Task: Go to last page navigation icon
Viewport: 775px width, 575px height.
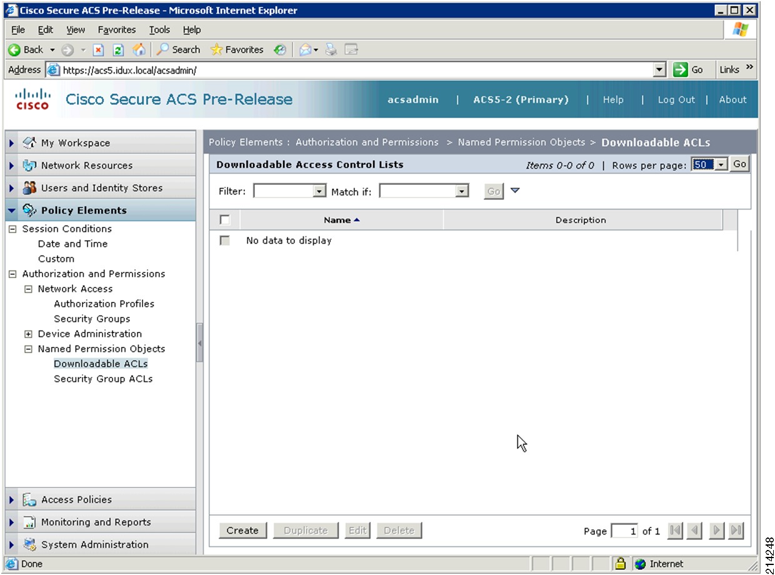Action: tap(737, 531)
